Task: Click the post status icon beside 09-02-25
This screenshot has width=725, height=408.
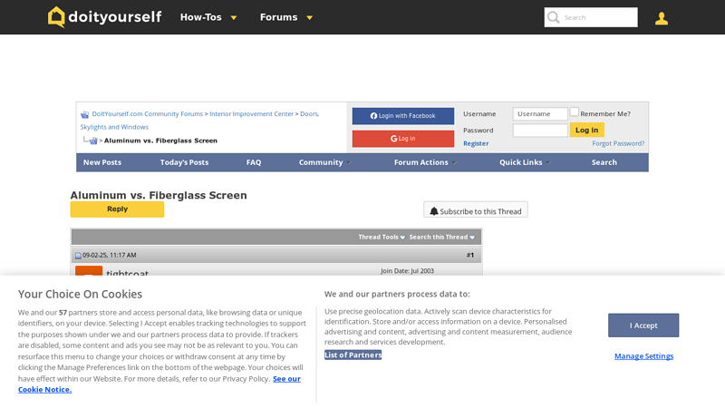Action: (78, 256)
